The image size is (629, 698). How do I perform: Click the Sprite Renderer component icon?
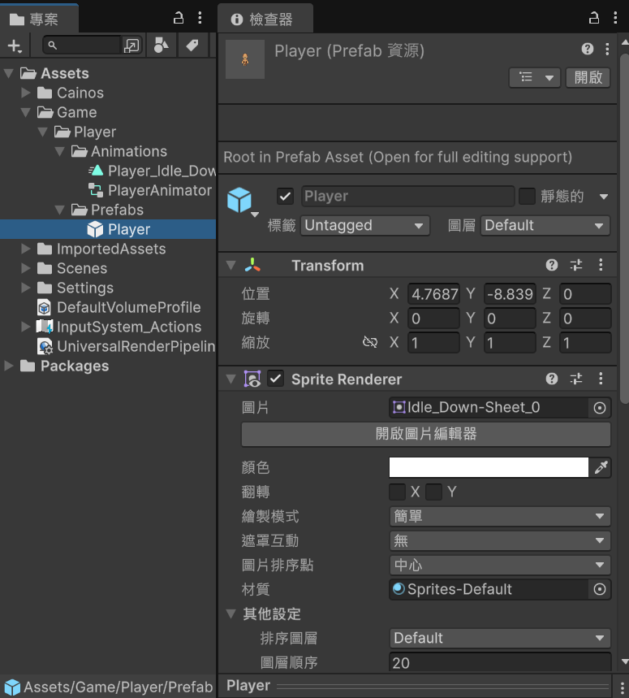252,379
